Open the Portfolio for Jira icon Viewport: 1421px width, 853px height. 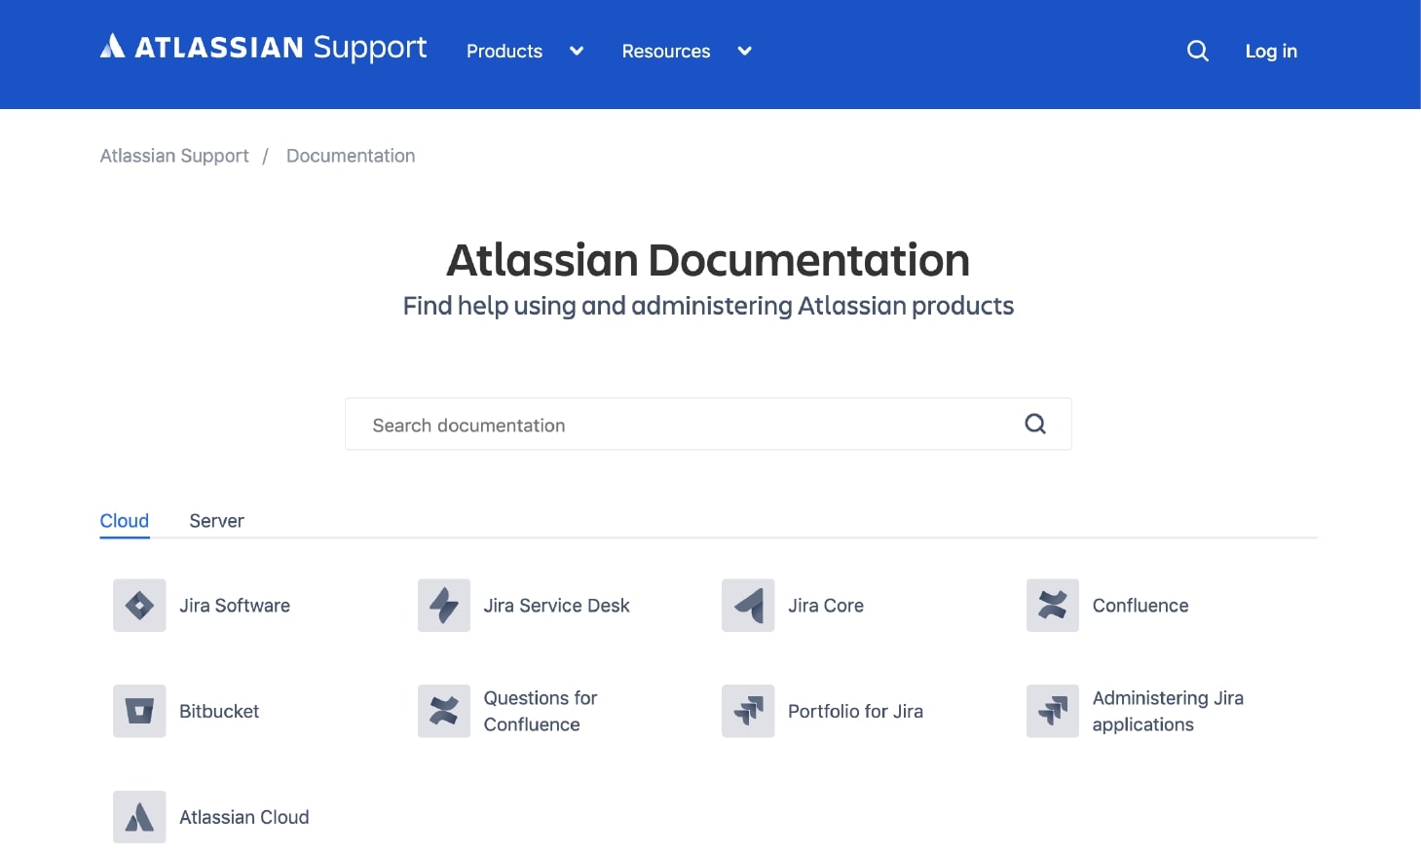748,711
